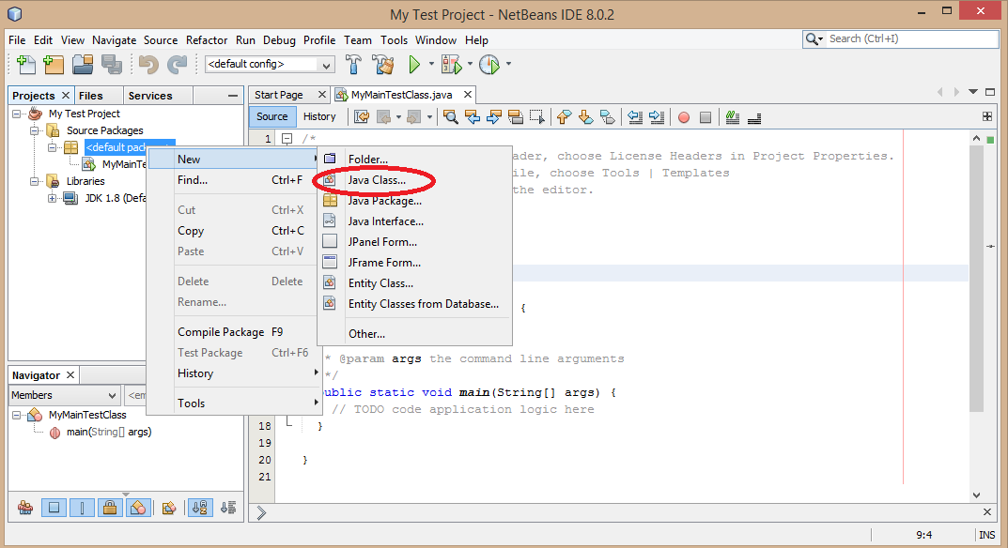Image resolution: width=1008 pixels, height=548 pixels.
Task: Click the Source view button
Action: point(271,116)
